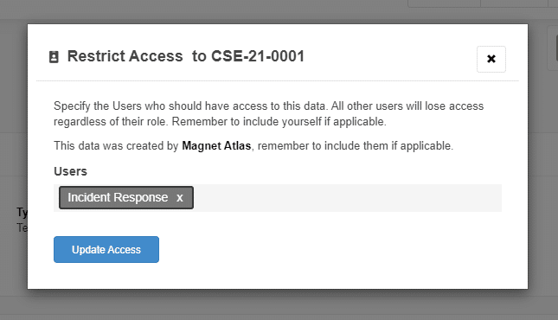Screen dimensions: 558x320
Task: Click the Restrict Access heading text
Action: (125, 56)
